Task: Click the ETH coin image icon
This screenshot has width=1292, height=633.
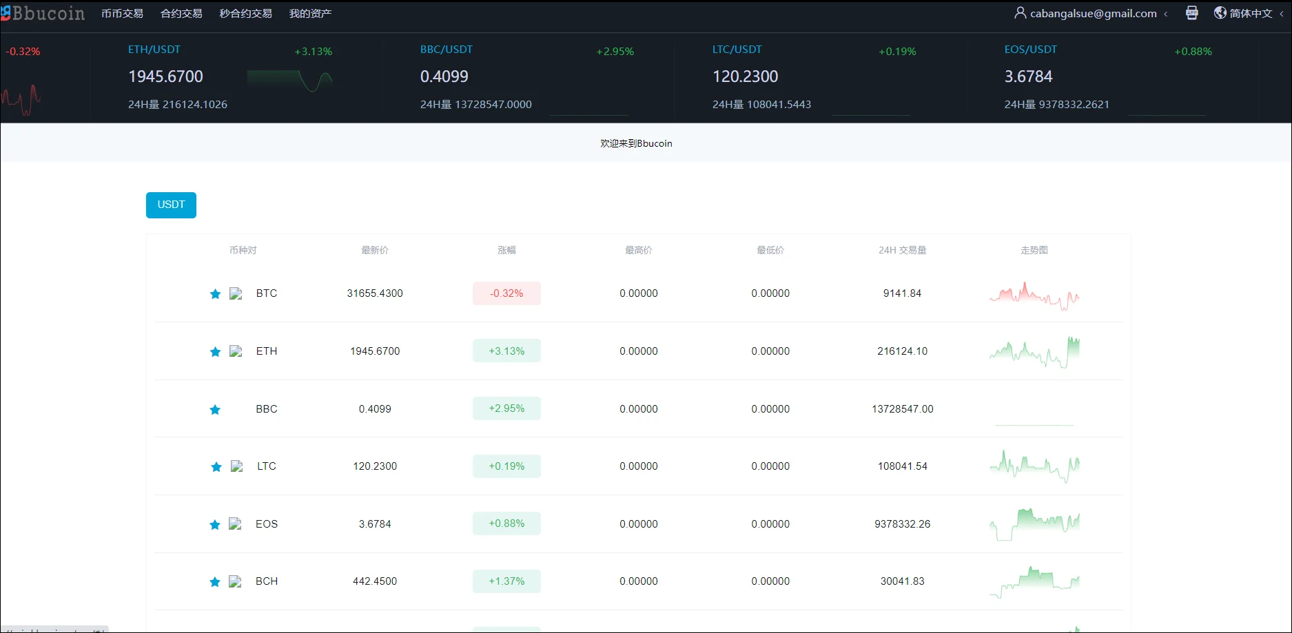Action: (x=236, y=351)
